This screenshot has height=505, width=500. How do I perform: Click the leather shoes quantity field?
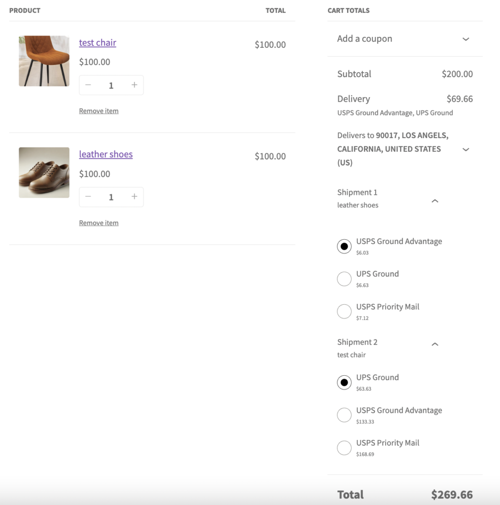111,197
